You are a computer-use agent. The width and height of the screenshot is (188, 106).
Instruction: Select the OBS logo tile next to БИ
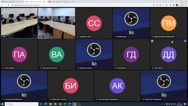(x=24, y=86)
